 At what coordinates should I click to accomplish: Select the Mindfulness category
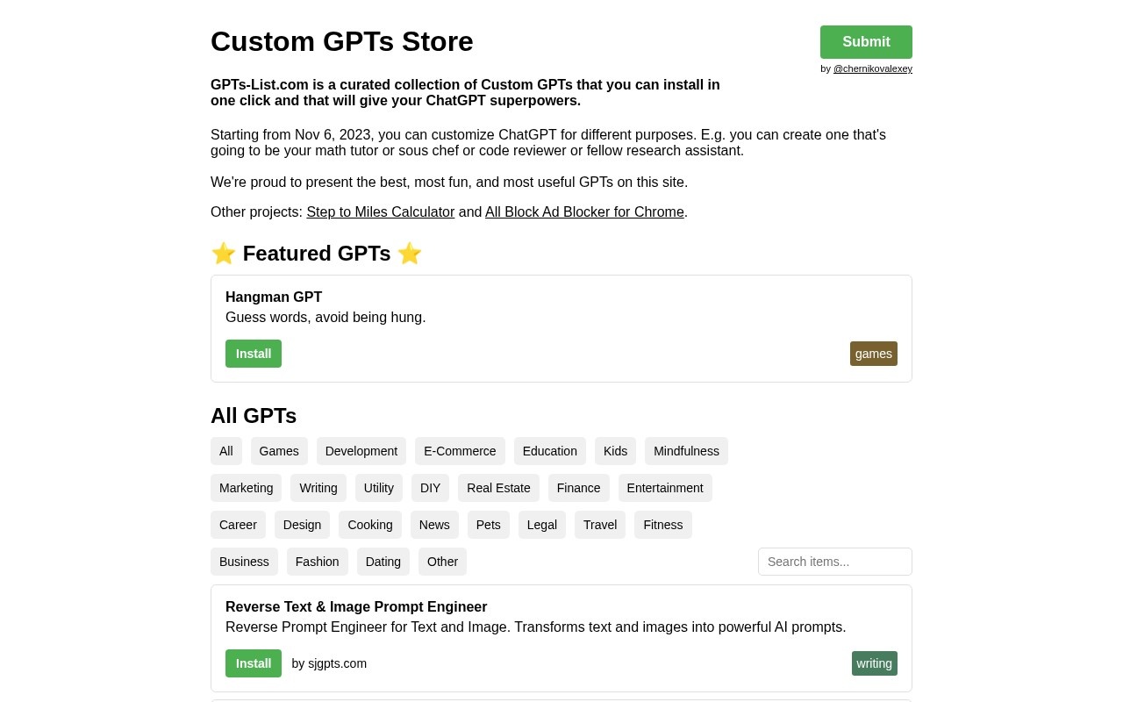pyautogui.click(x=686, y=451)
